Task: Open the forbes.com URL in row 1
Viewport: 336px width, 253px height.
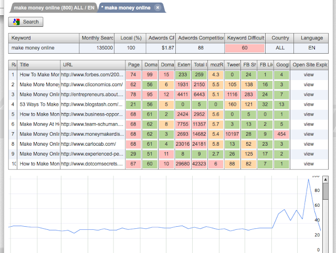Action: (92, 75)
